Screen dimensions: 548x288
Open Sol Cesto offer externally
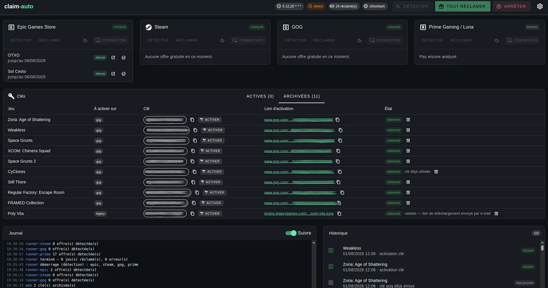pyautogui.click(x=113, y=74)
